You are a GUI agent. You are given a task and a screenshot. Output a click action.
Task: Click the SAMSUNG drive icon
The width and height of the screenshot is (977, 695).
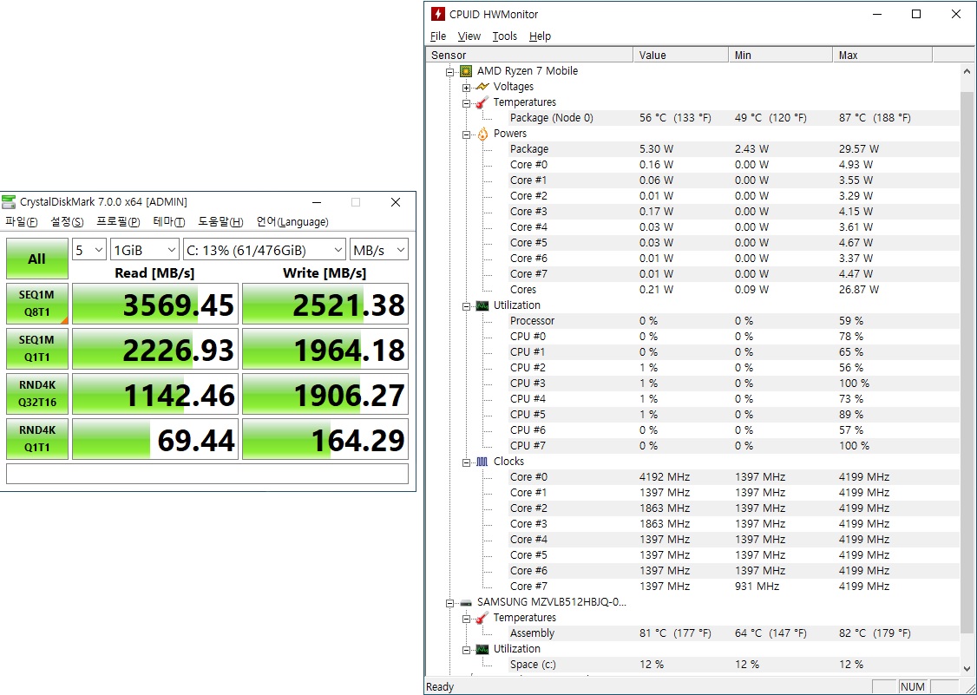point(465,603)
